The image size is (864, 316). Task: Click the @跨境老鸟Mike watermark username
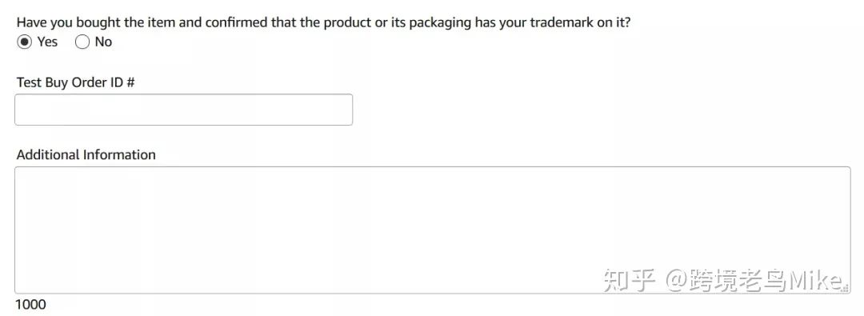(755, 281)
